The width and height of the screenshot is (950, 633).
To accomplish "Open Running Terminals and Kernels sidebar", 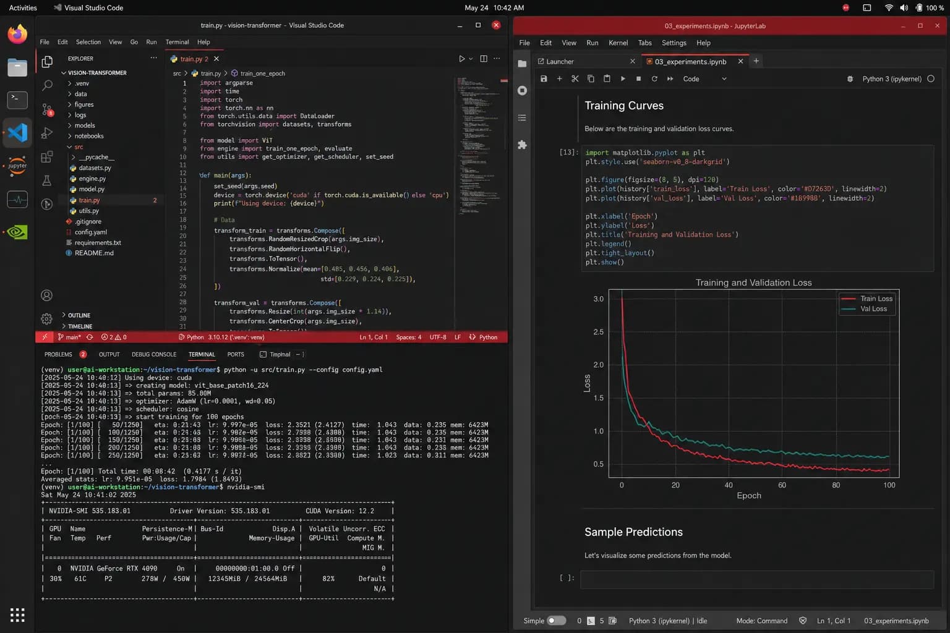I will 522,90.
